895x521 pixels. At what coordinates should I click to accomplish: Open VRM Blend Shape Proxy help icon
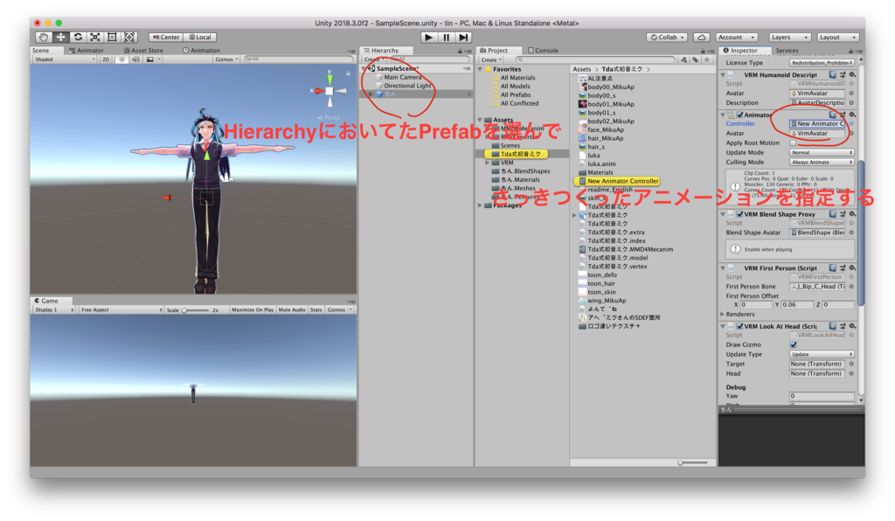tap(833, 214)
